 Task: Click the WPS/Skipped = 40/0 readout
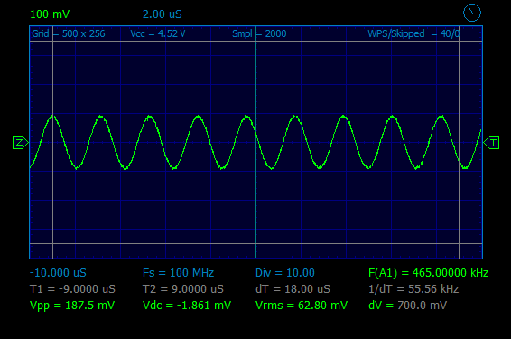[413, 33]
